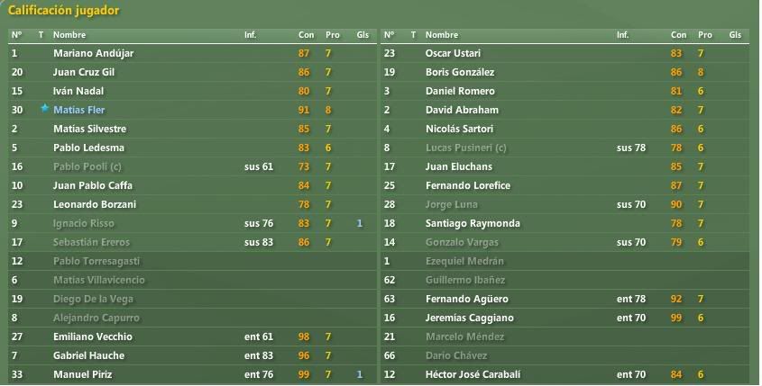
Task: Click the right table Inf. column header
Action: coord(622,35)
